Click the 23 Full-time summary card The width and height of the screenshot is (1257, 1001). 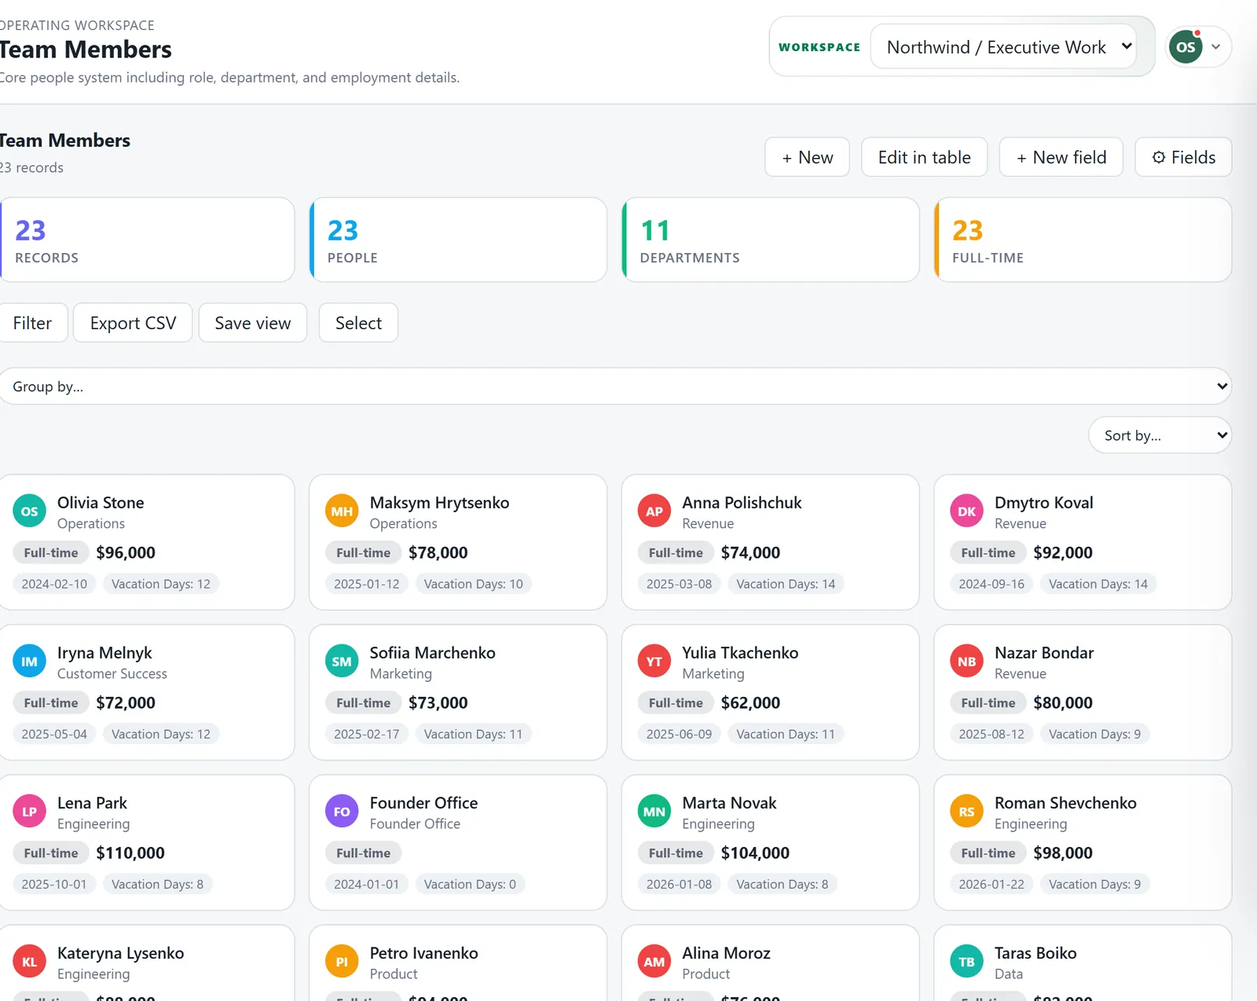pyautogui.click(x=1083, y=240)
